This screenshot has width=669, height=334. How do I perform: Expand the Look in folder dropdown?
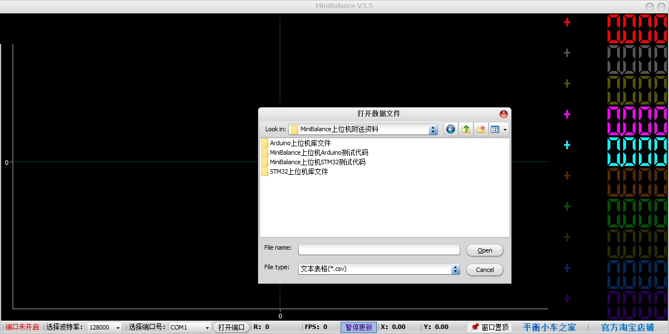[x=433, y=129]
